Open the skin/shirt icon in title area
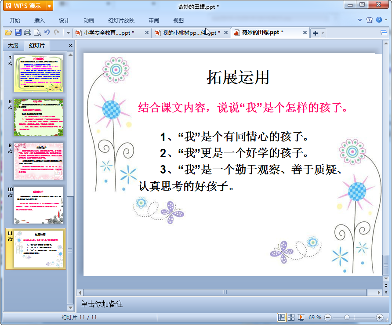Viewport: 392px width, 325px height. click(x=369, y=20)
